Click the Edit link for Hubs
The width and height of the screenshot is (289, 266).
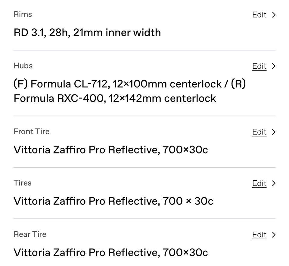(259, 66)
